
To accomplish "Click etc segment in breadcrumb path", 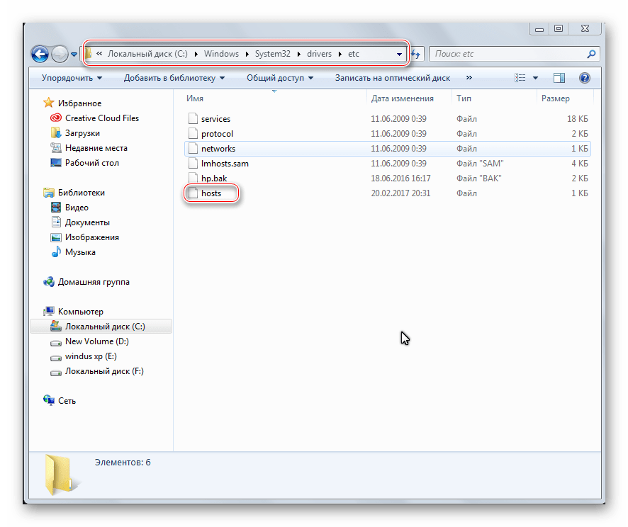I will [x=354, y=54].
